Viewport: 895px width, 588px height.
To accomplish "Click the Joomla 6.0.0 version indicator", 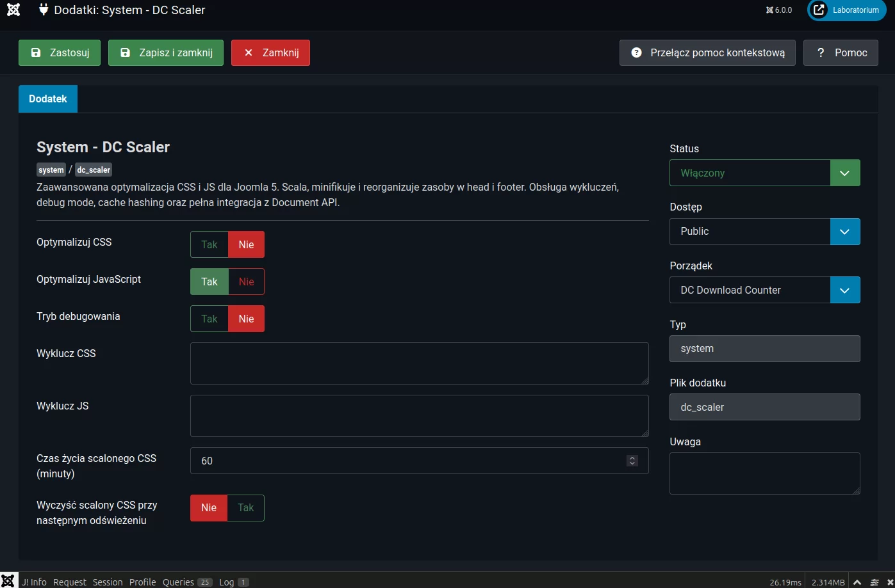I will [x=779, y=10].
